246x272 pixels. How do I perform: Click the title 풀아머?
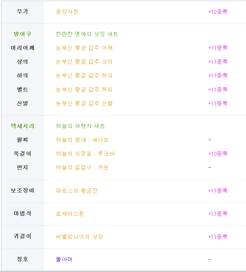tap(64, 259)
